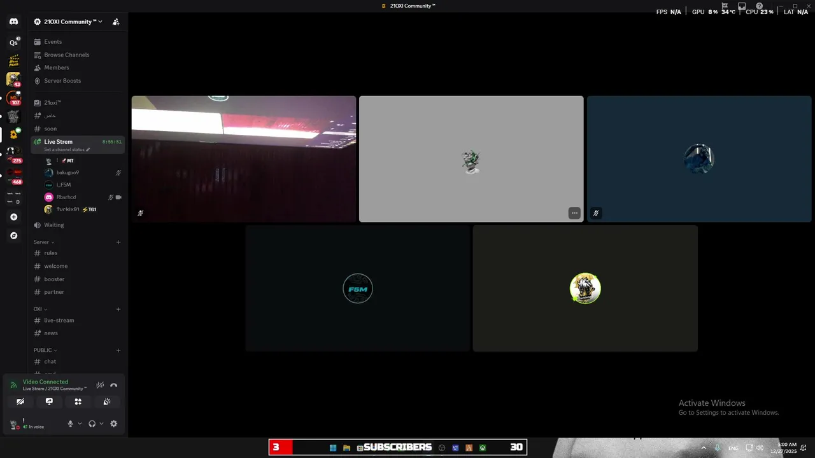Click bakugoo9's muted microphone icon
Screen dimensions: 815x458
click(x=118, y=172)
